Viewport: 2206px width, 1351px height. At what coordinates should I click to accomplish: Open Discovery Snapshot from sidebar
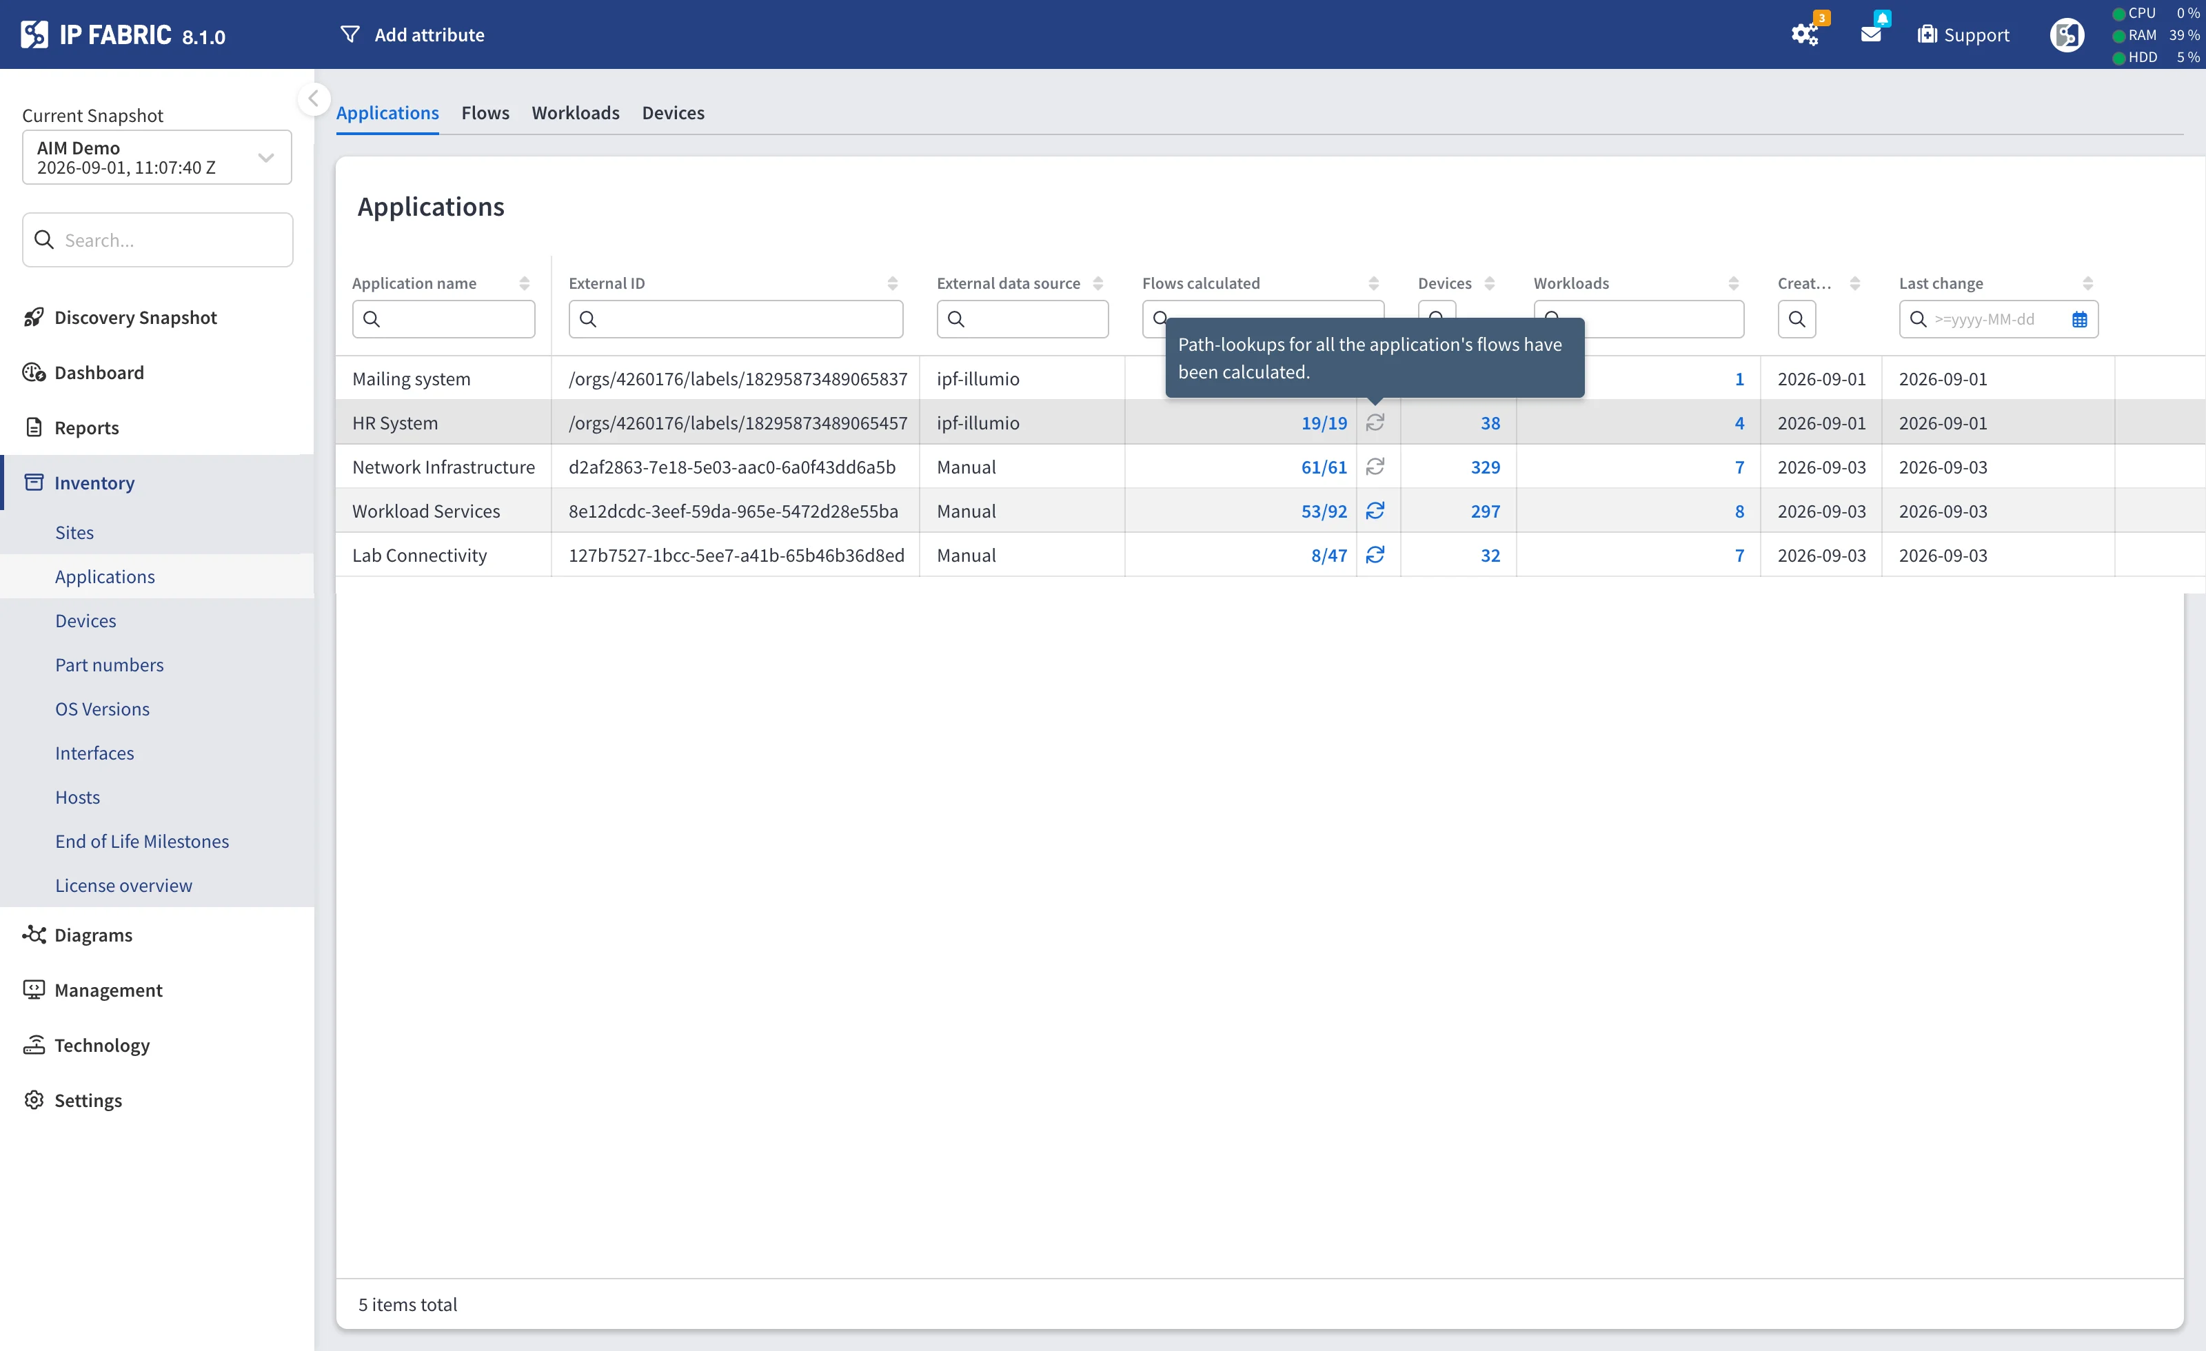[135, 317]
